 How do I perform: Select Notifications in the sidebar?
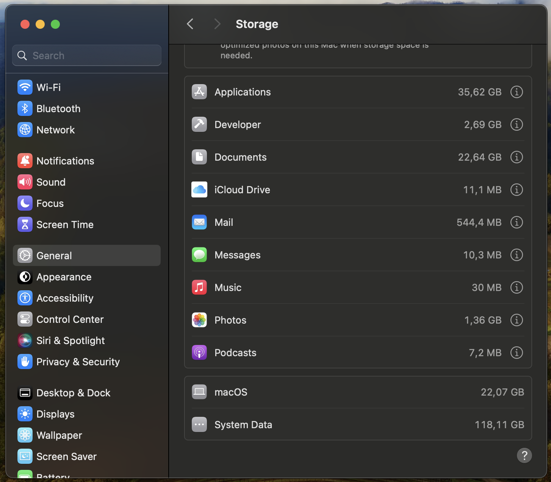tap(87, 161)
